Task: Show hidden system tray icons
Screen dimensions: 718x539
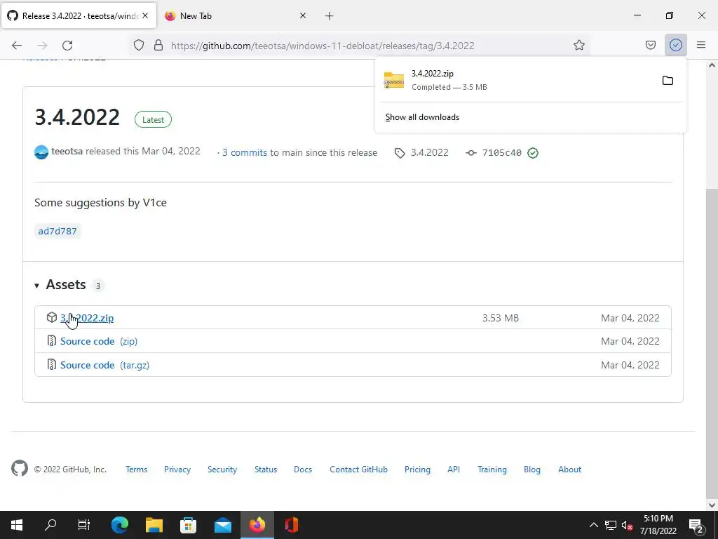Action: (x=593, y=525)
